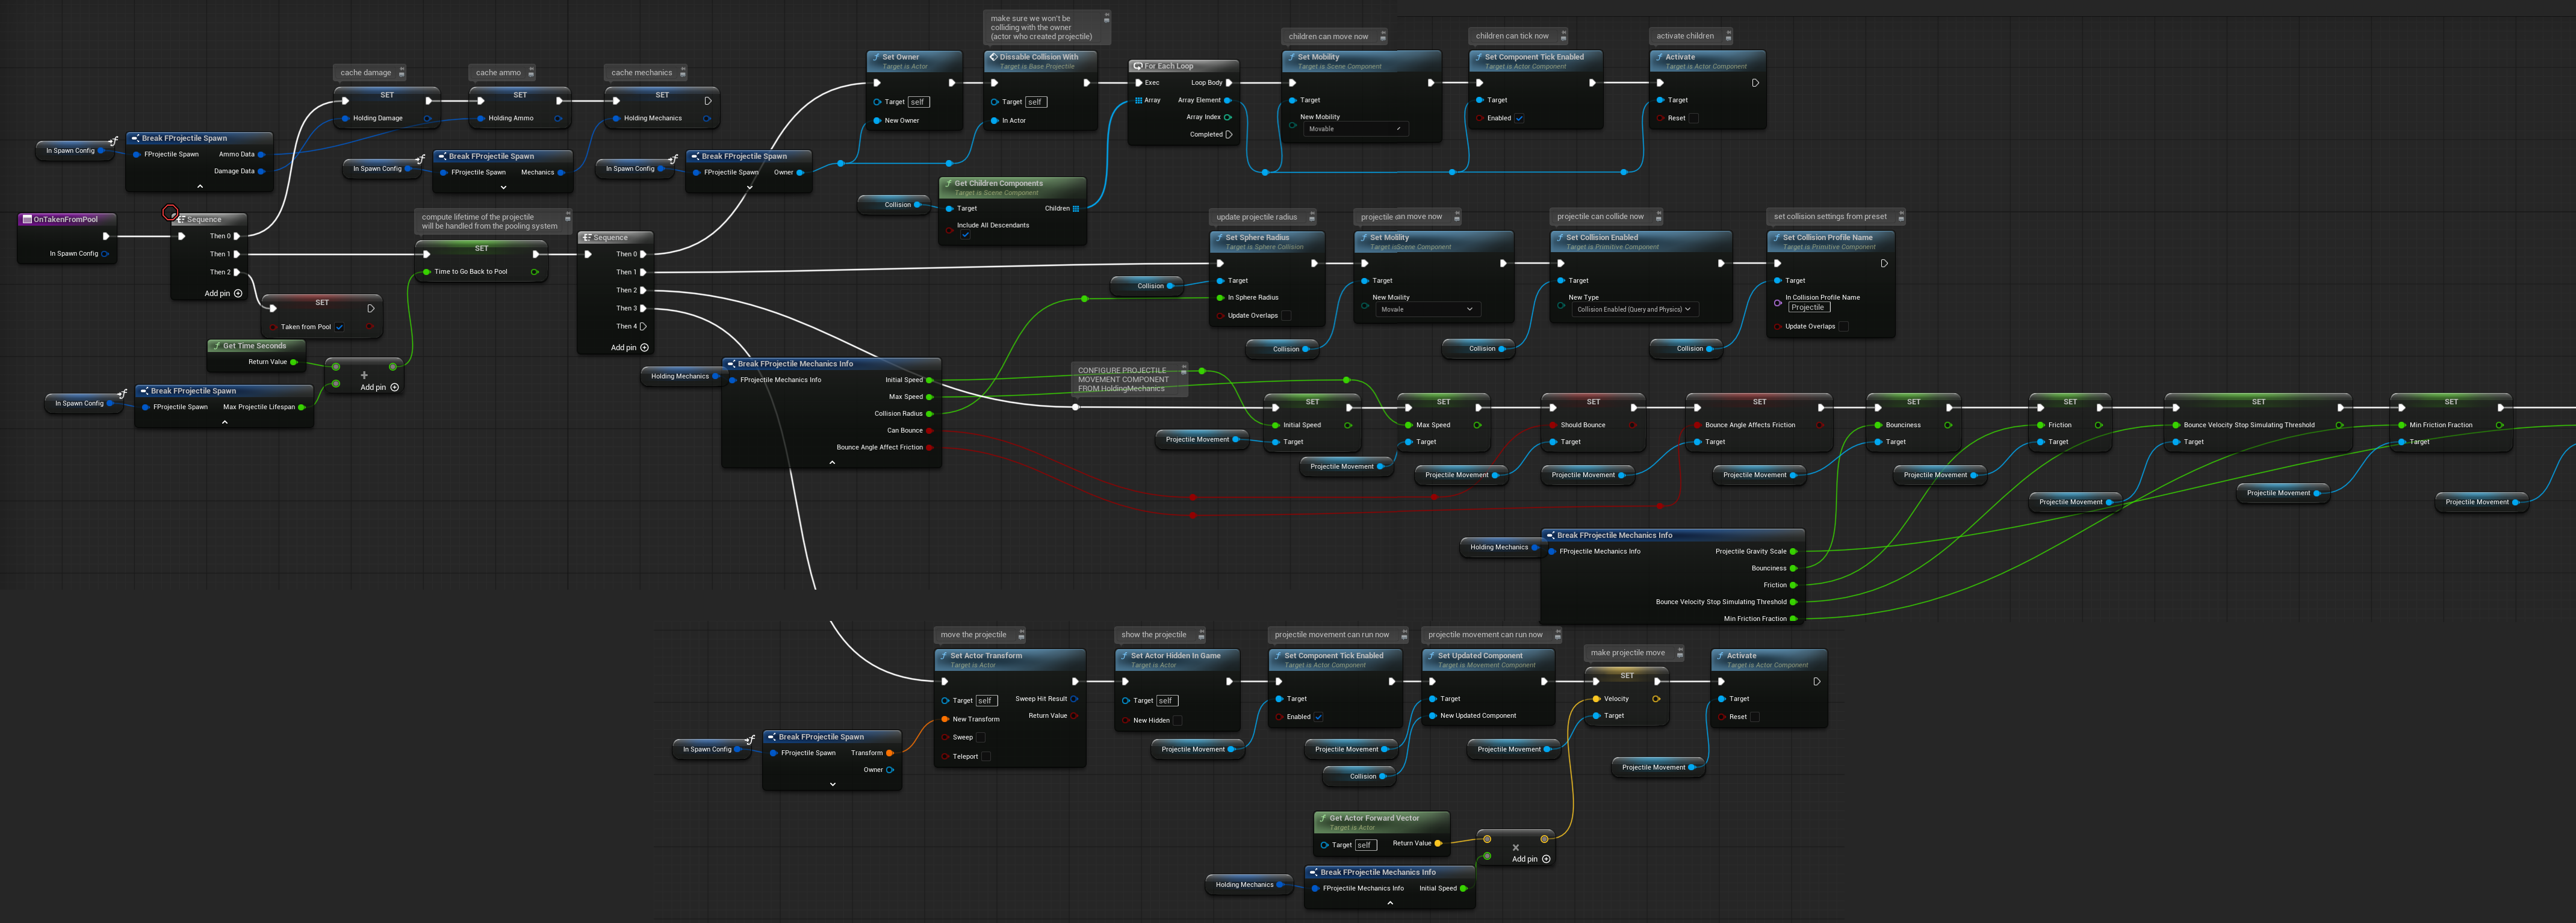
Task: Click the yellow Velocity input pin on the SET node
Action: [1596, 699]
